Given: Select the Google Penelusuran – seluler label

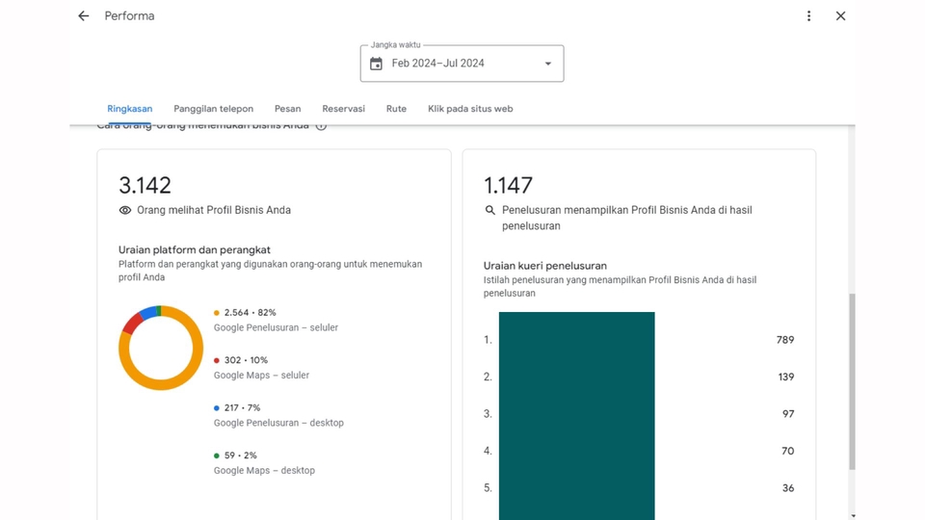Looking at the screenshot, I should pos(277,327).
